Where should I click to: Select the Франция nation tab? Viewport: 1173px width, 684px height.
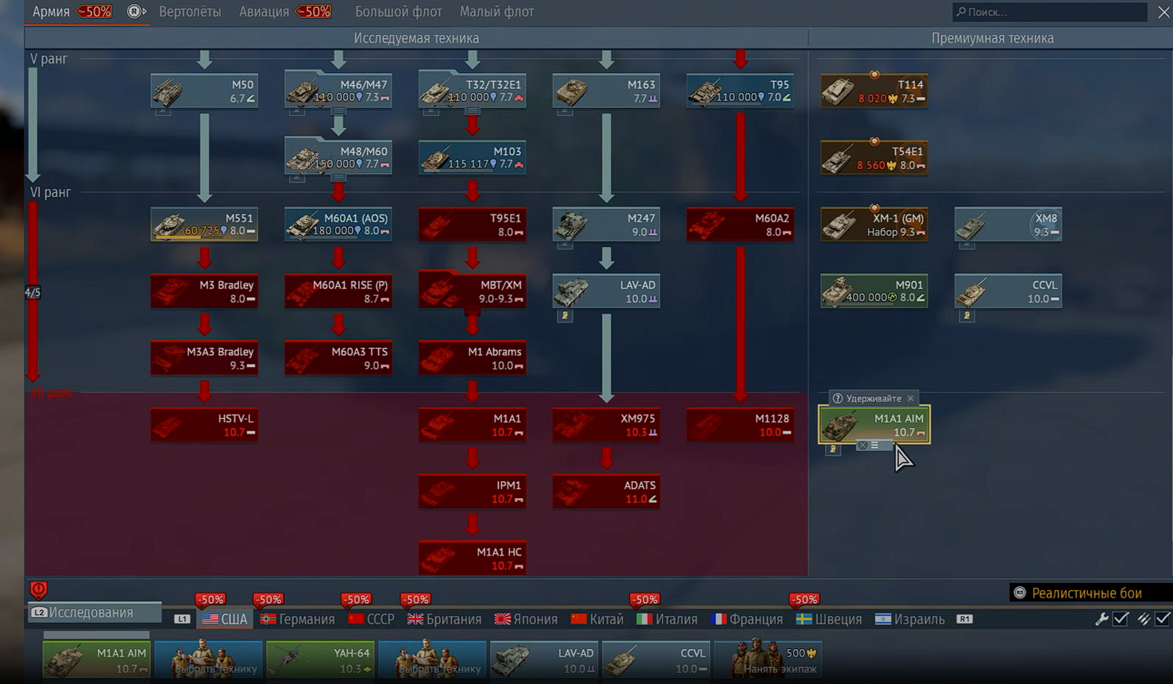[747, 619]
